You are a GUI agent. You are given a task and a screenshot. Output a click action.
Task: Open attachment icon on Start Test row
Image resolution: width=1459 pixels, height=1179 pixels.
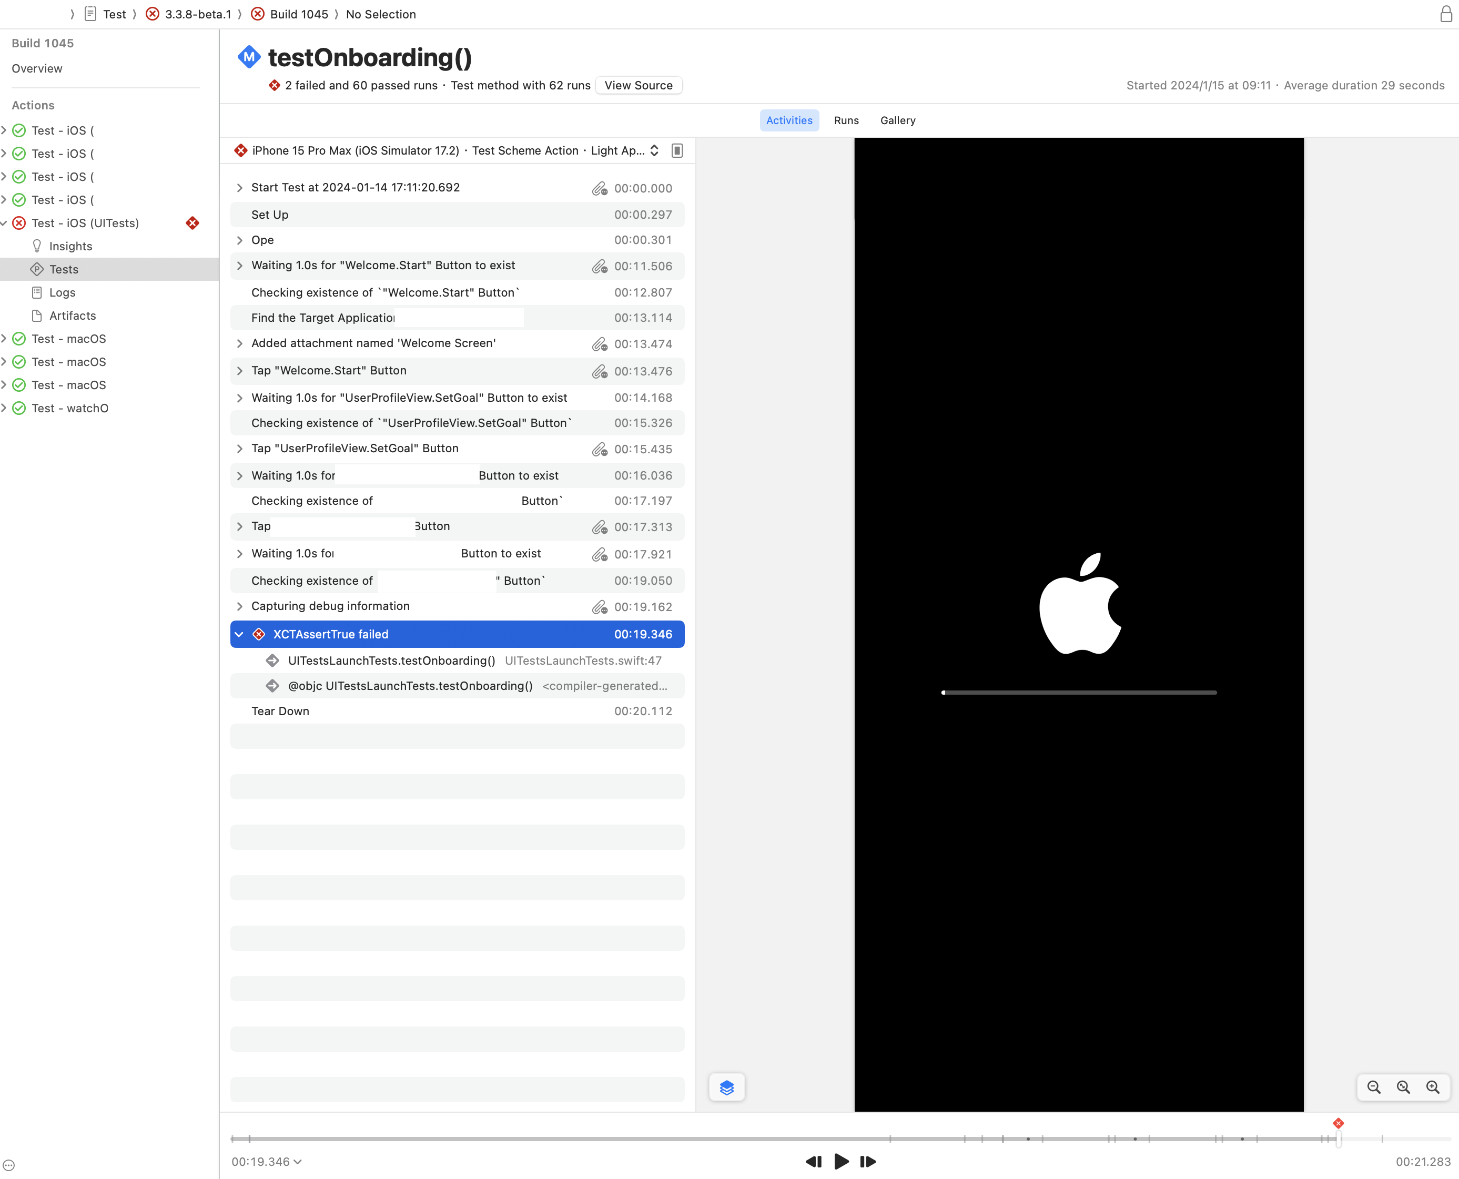tap(599, 189)
